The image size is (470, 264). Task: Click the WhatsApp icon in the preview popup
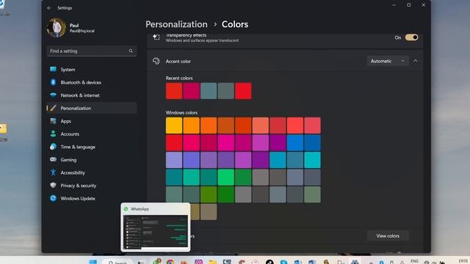(126, 209)
